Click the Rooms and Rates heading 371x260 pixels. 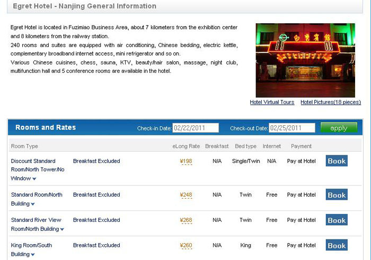point(46,127)
